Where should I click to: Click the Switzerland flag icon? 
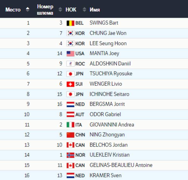coord(70,84)
